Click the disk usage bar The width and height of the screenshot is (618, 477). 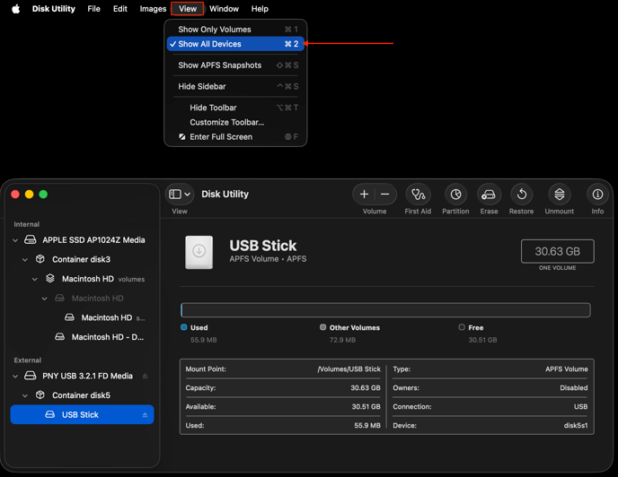click(385, 310)
